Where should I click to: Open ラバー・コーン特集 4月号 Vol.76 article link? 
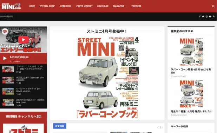(x=191, y=71)
